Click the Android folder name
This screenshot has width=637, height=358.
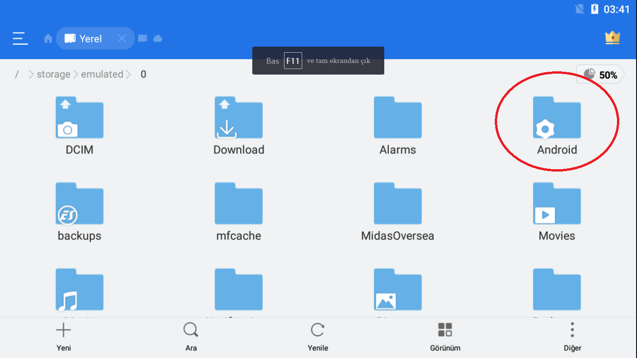(x=557, y=150)
